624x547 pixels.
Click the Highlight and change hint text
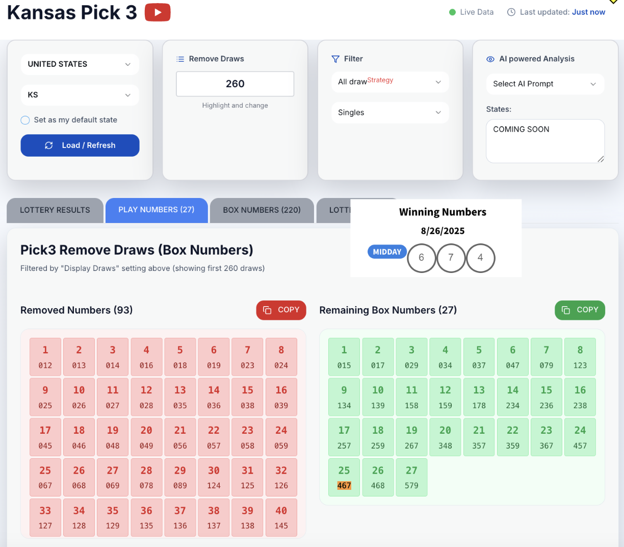235,106
